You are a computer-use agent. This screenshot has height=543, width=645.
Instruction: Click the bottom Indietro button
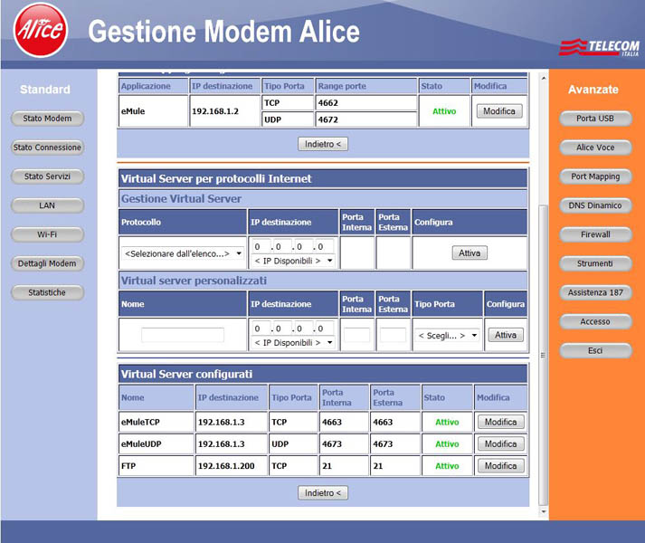pyautogui.click(x=323, y=493)
